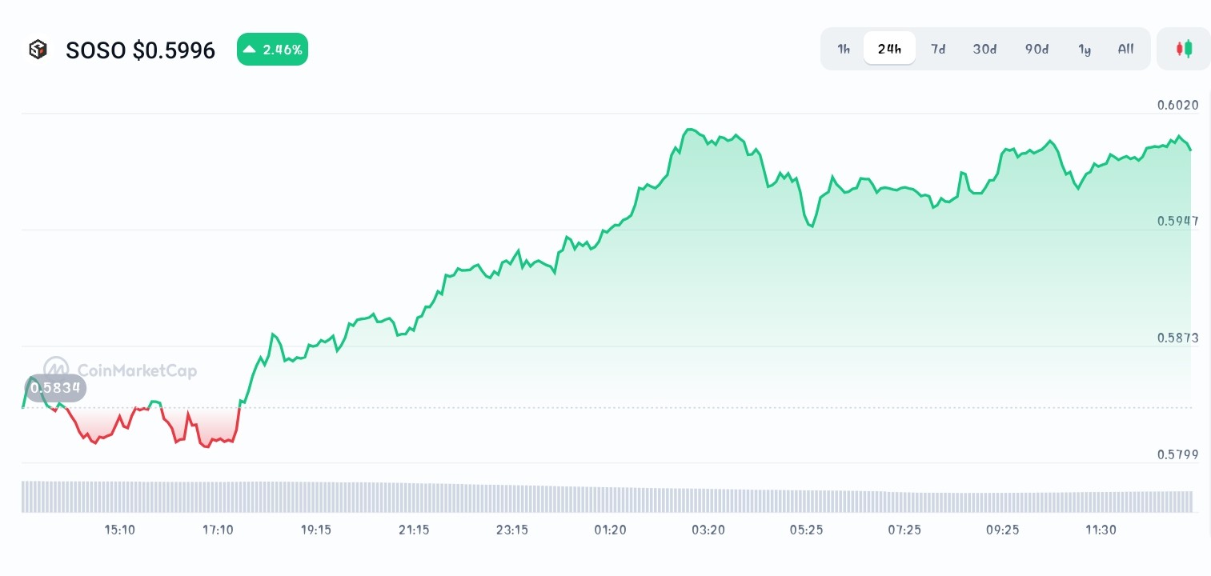Click the 0.6020 y-axis value
This screenshot has height=576, width=1211.
tap(1177, 105)
